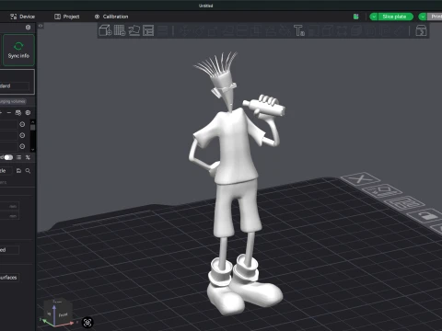Click the filament list scroll up arrow
The width and height of the screenshot is (442, 331).
(32, 122)
